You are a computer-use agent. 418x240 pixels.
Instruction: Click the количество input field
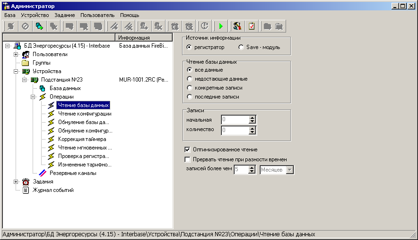point(235,131)
